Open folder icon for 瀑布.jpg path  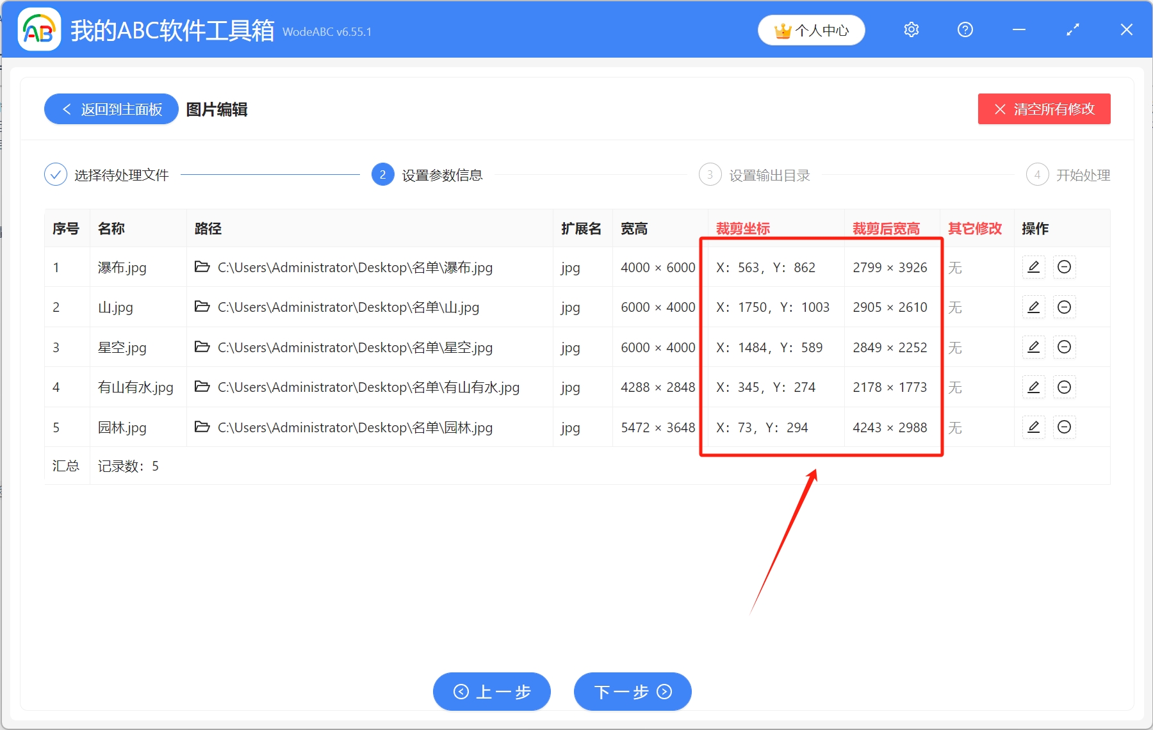coord(202,266)
